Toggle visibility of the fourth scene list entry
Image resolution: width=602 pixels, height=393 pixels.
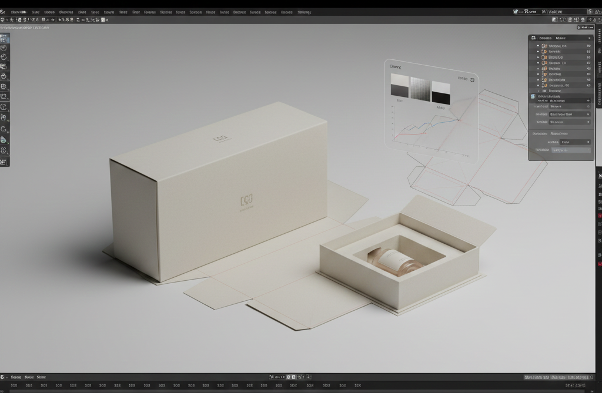point(537,62)
